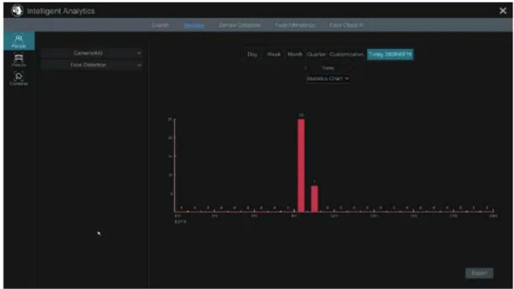Select the Customization time range

346,54
